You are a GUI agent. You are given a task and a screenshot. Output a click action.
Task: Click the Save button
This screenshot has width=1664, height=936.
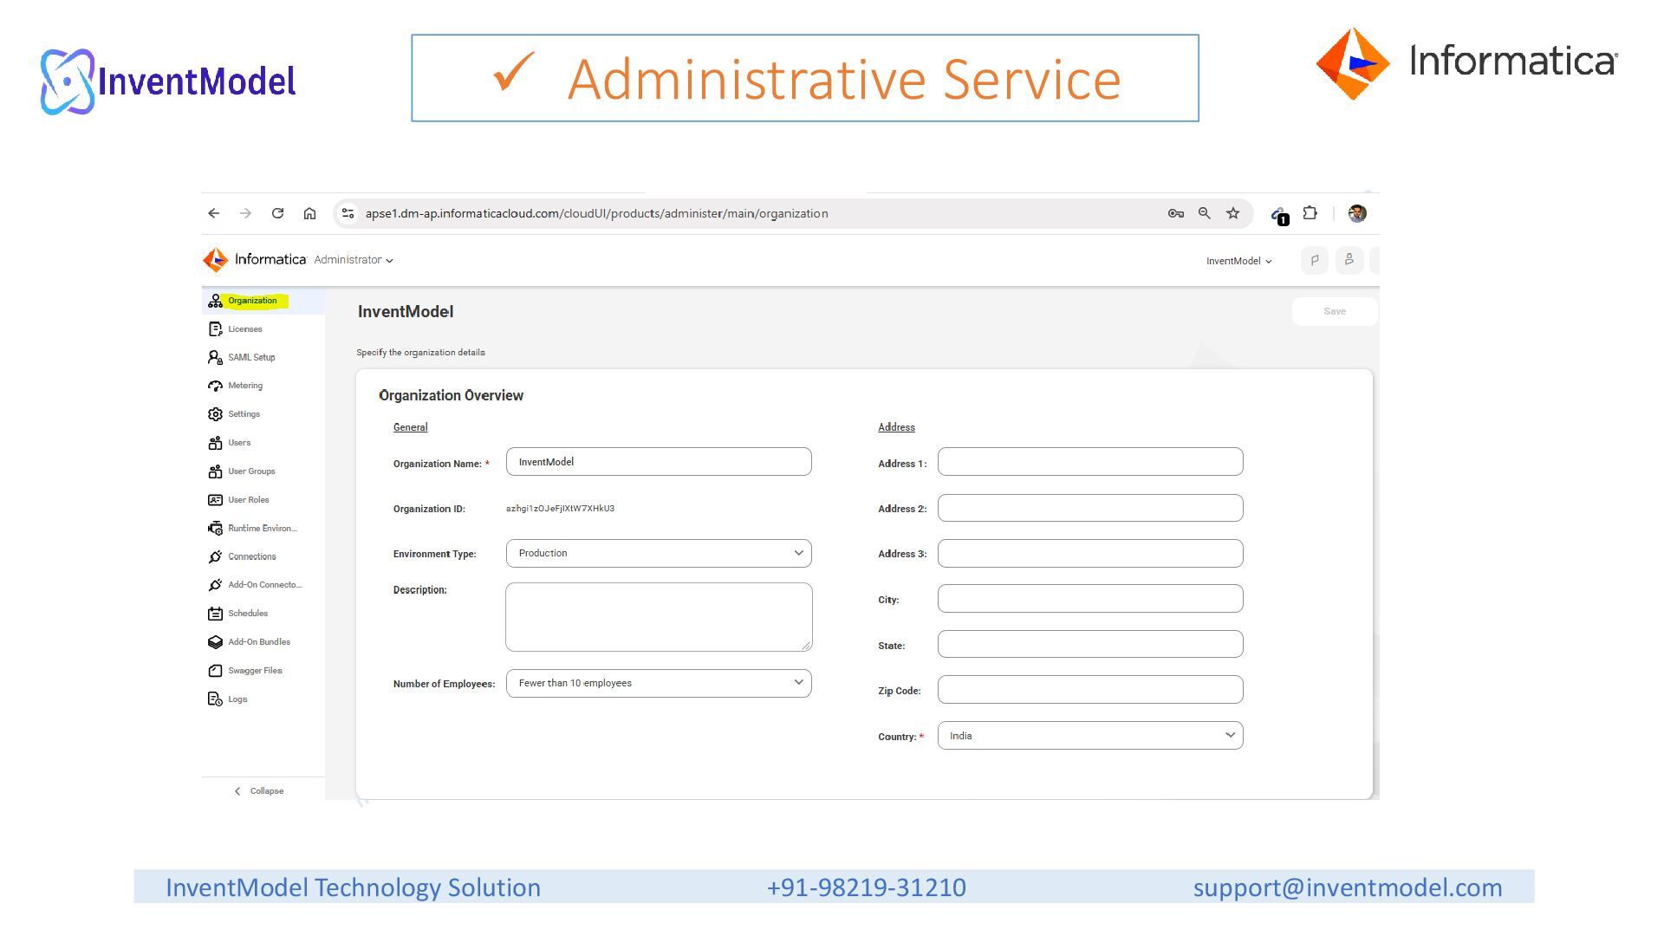[1335, 311]
